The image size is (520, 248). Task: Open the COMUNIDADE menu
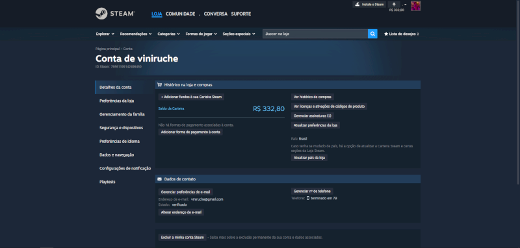coord(181,14)
